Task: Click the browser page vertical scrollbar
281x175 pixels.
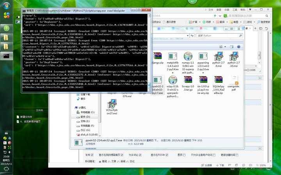Action: pos(270,96)
